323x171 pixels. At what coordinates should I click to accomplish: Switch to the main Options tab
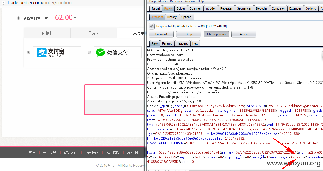click(311, 8)
